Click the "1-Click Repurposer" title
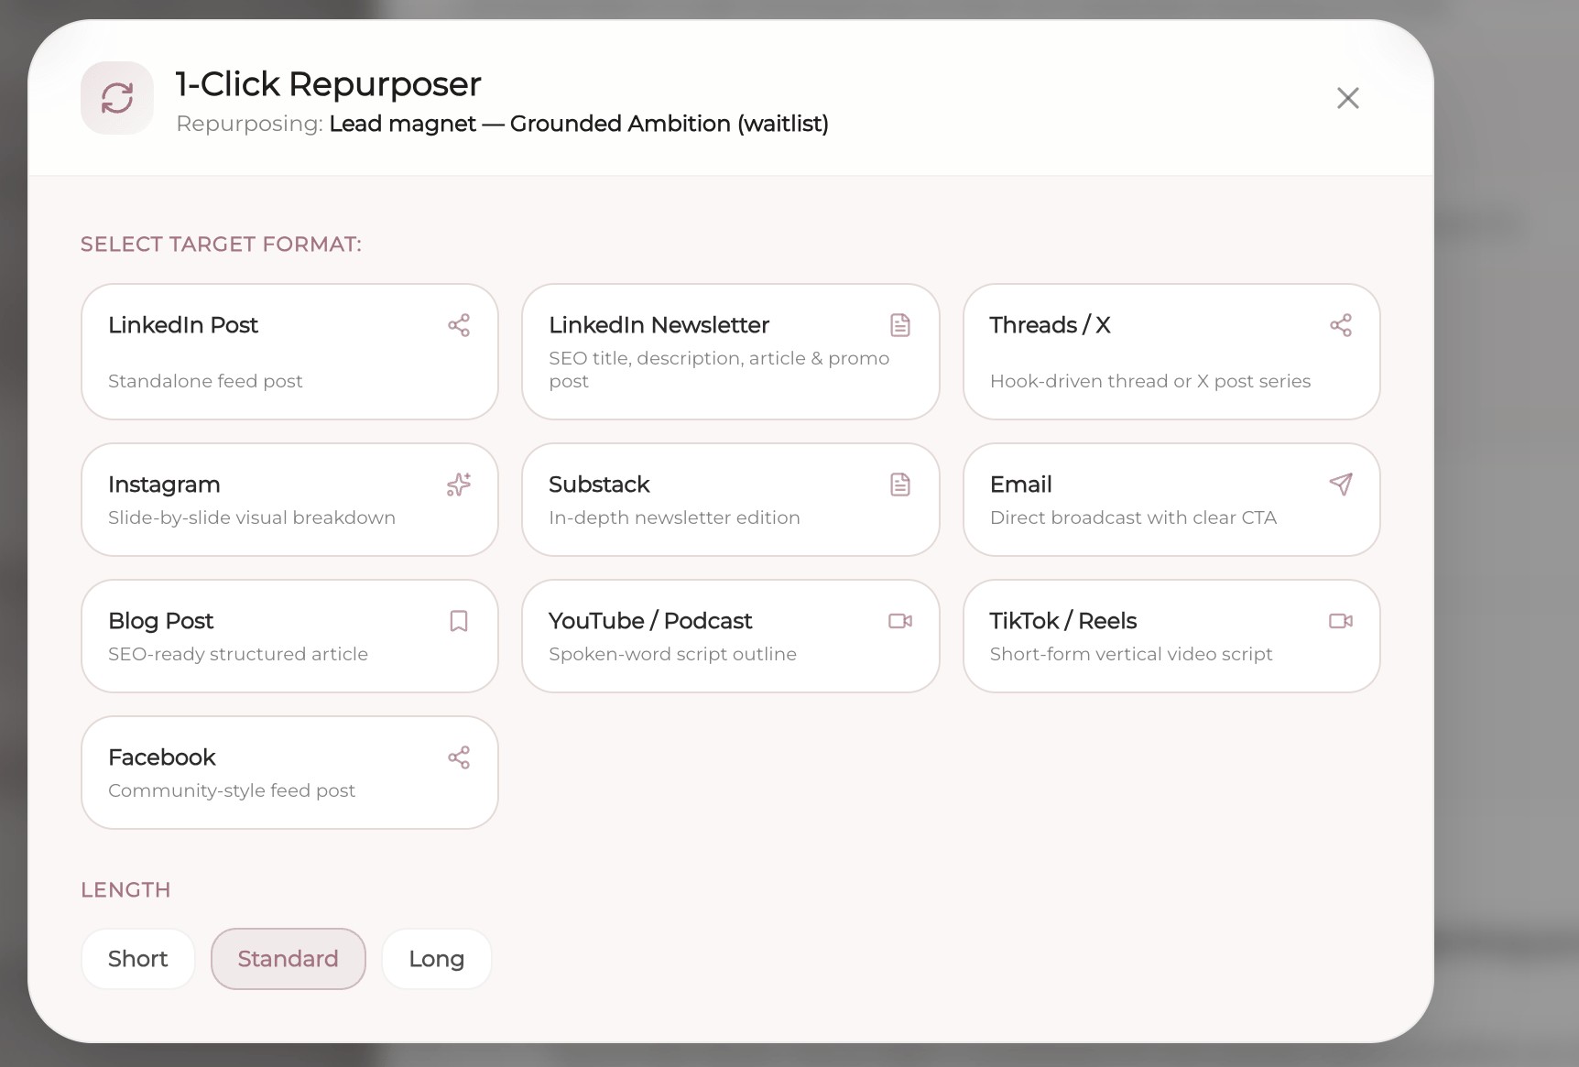This screenshot has height=1067, width=1579. pos(328,84)
